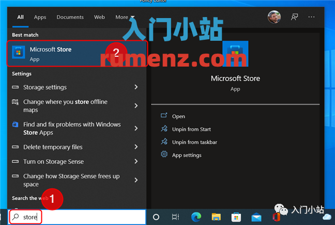Click the Unpin from Start pin icon
This screenshot has width=335, height=225.
point(164,128)
